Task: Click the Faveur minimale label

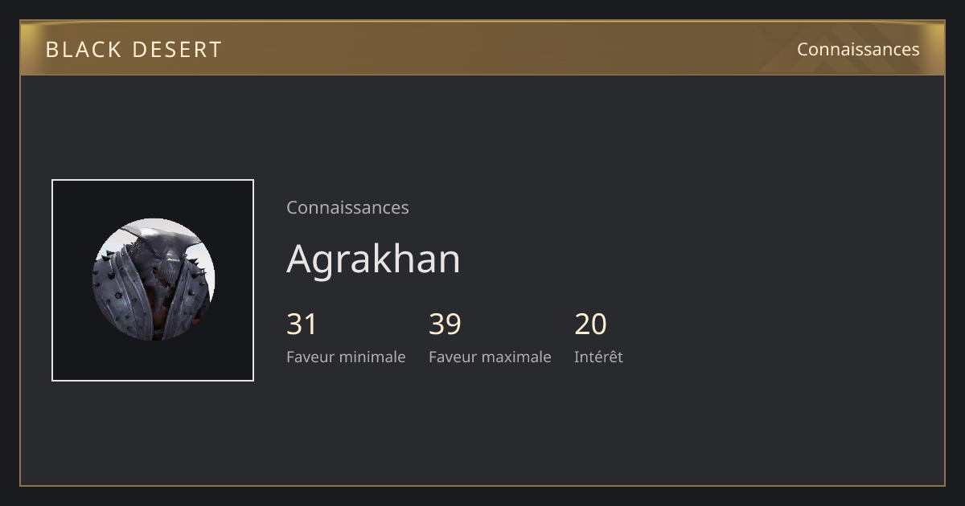Action: pos(346,357)
